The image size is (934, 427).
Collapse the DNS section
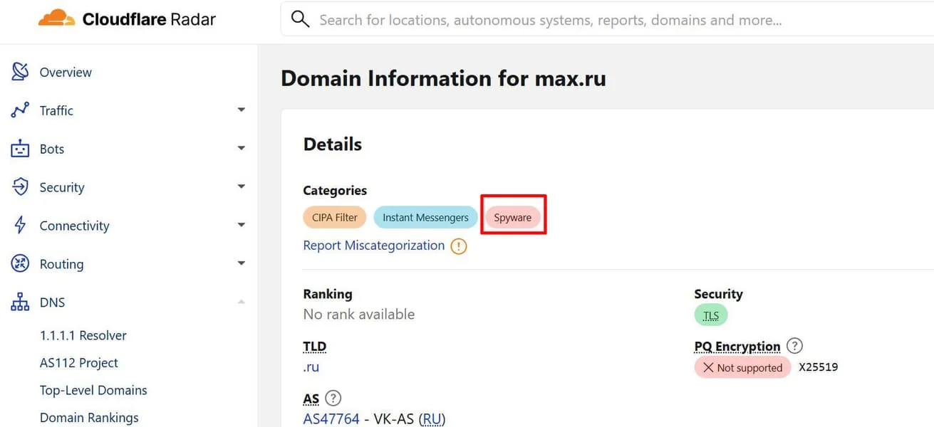[241, 302]
